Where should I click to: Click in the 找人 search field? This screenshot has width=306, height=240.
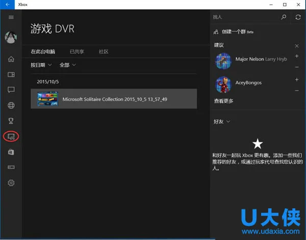coord(246,17)
